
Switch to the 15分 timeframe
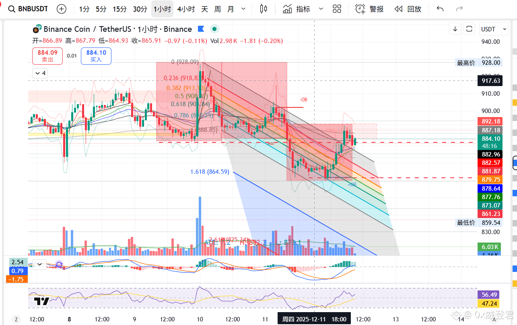(x=119, y=9)
